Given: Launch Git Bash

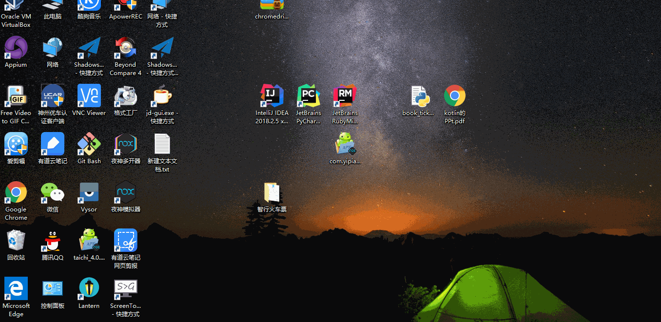Looking at the screenshot, I should (x=89, y=149).
